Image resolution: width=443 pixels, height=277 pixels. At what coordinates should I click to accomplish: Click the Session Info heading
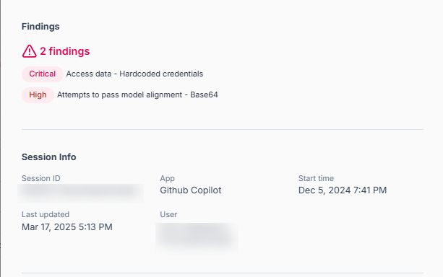click(49, 157)
